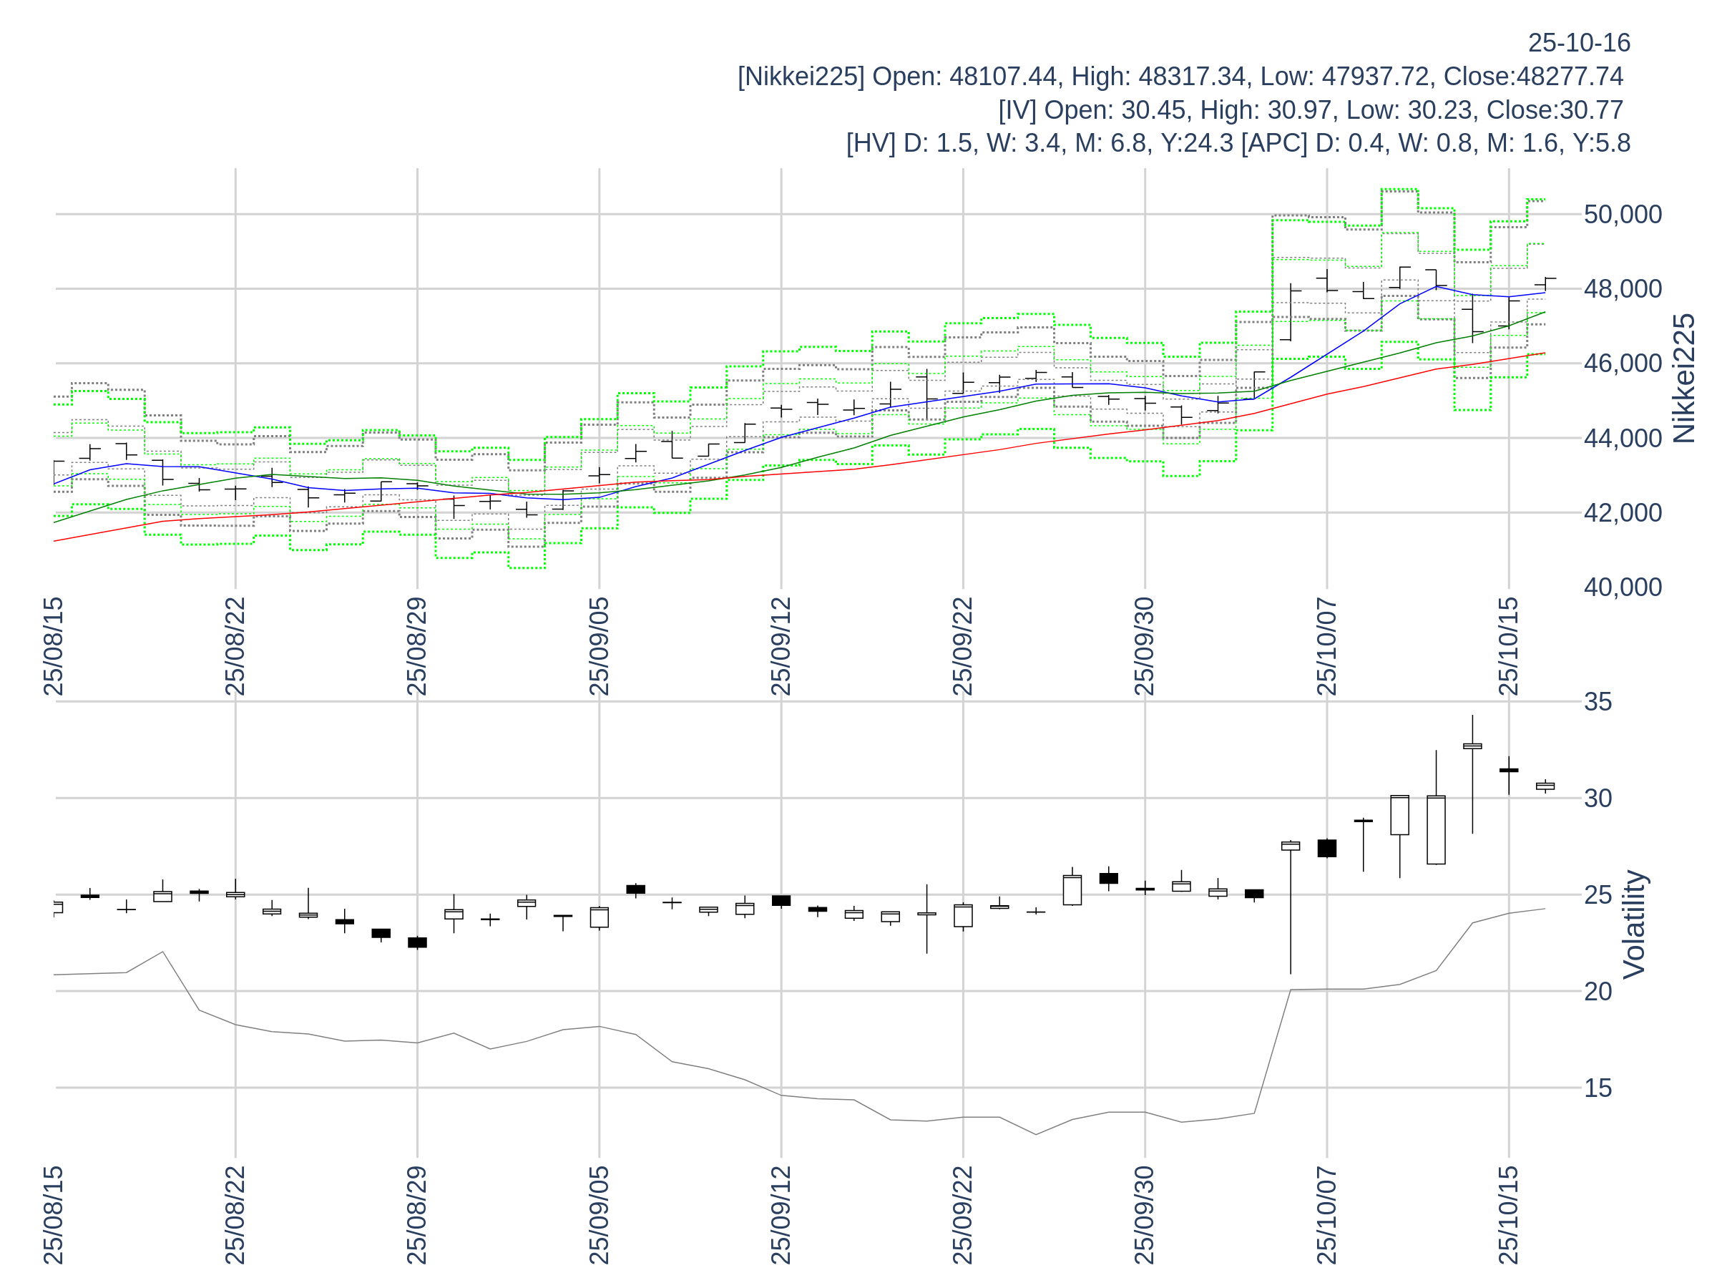
Task: Click the 25/10/07 date label under the price chart
Action: point(1326,646)
